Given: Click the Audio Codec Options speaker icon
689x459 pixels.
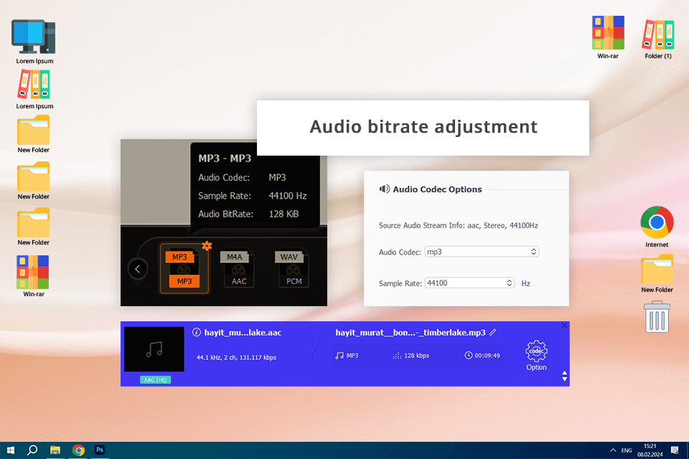Looking at the screenshot, I should pos(385,189).
